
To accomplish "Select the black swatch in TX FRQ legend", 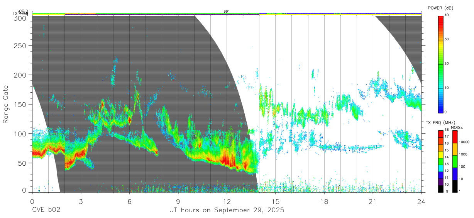I will (441, 188).
